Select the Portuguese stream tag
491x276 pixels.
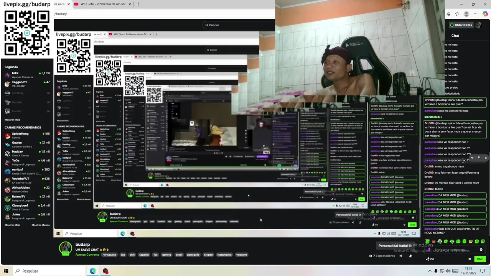click(109, 255)
